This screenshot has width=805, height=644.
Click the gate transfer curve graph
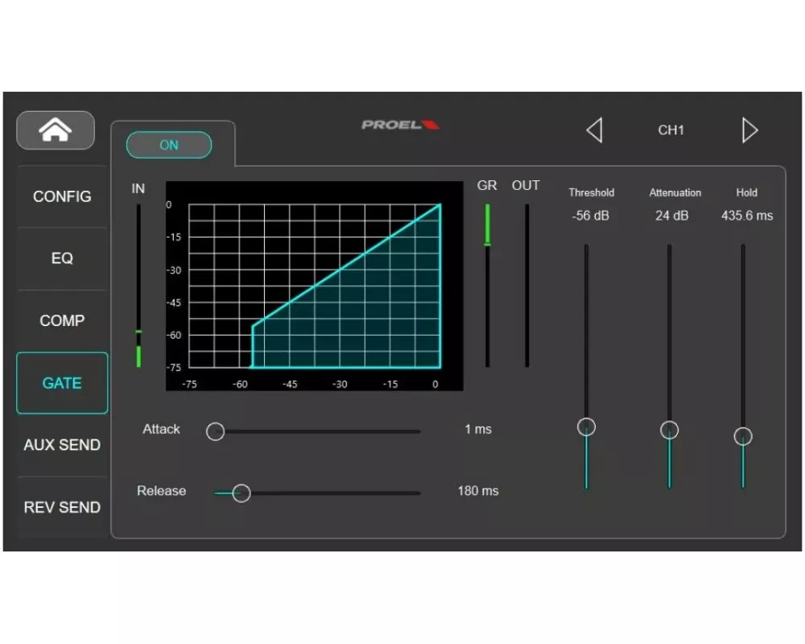(314, 286)
